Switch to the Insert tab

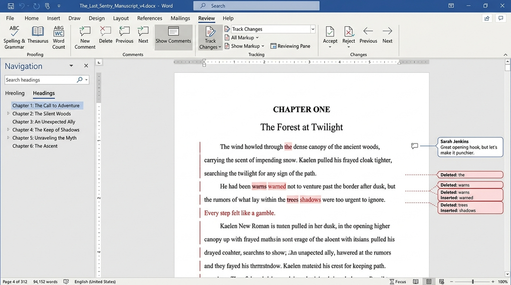pos(53,18)
